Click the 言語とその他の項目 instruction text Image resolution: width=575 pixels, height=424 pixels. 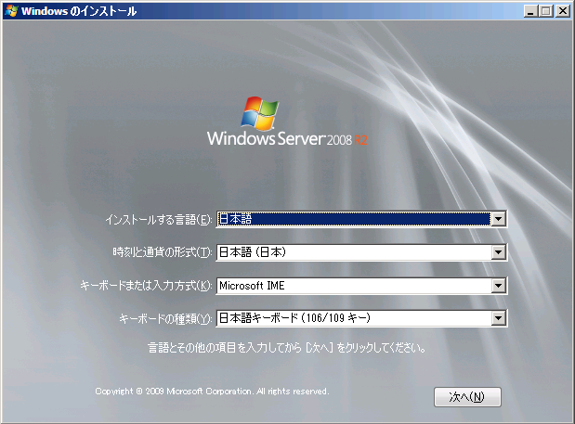287,348
